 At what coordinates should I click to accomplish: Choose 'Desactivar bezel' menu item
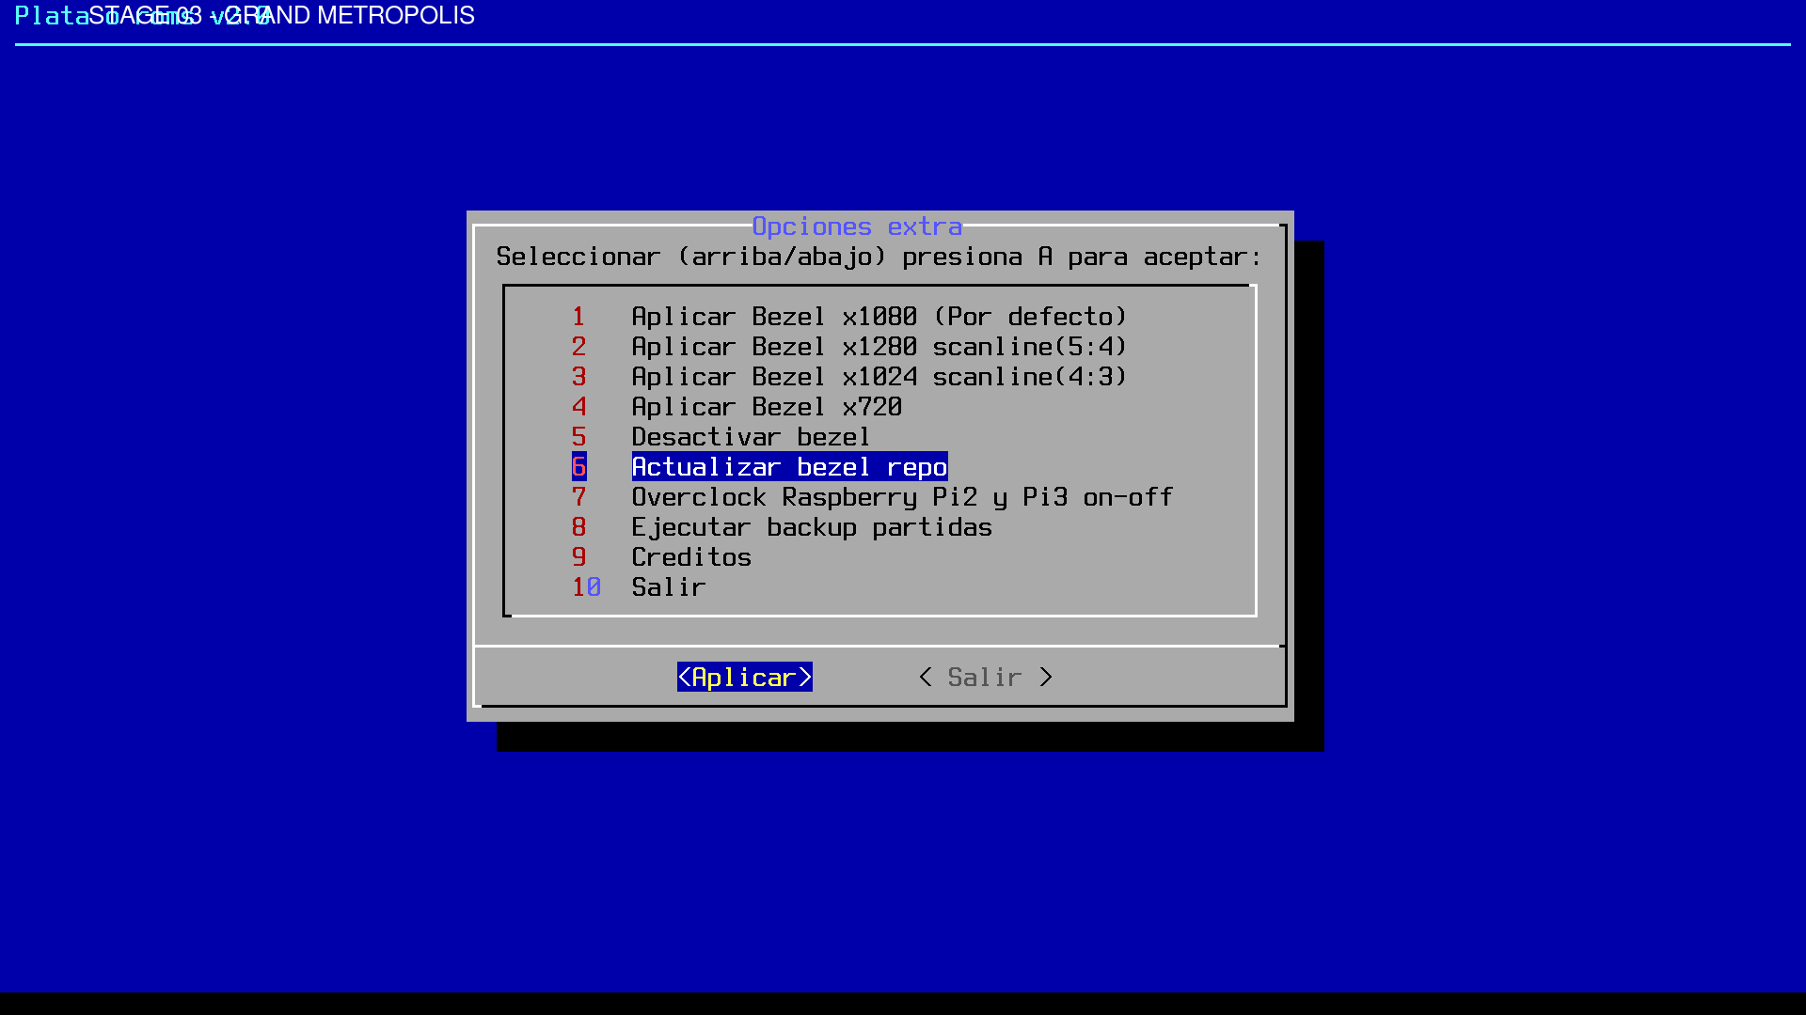[x=751, y=437]
